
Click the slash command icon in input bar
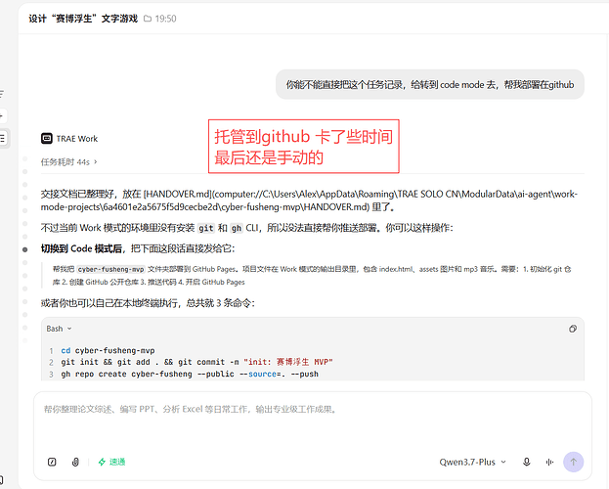[52, 462]
